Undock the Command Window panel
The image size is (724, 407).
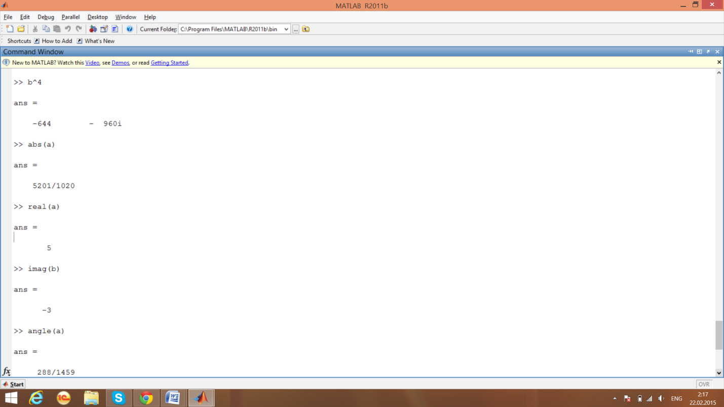point(708,52)
